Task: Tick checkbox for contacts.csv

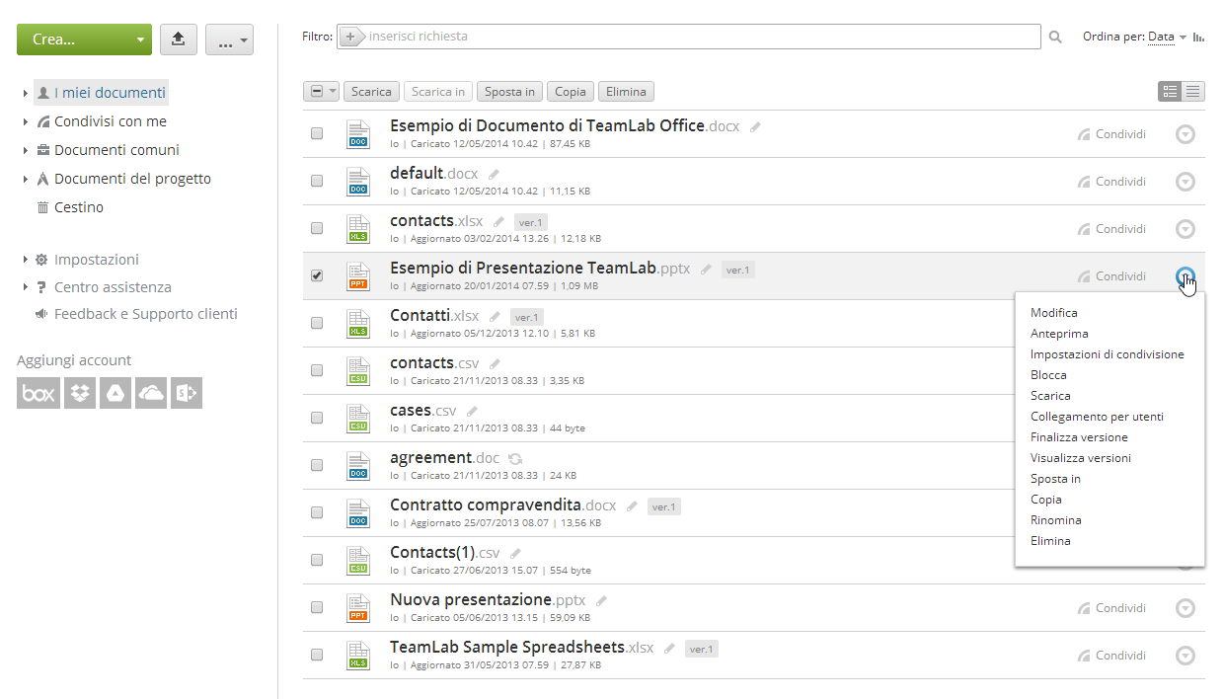Action: pyautogui.click(x=317, y=370)
